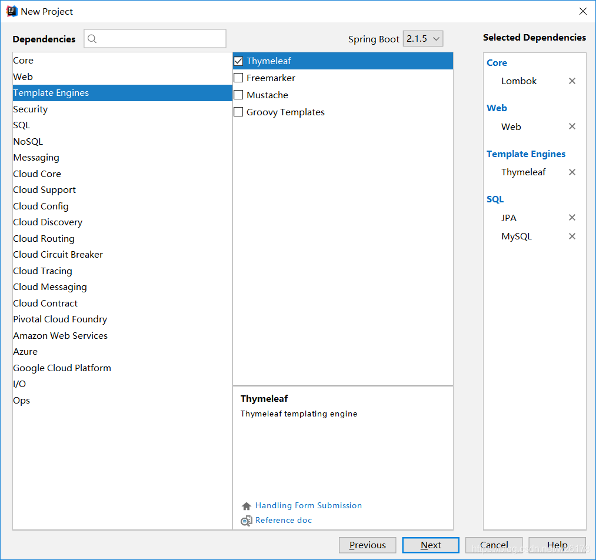Viewport: 596px width, 560px height.
Task: Focus the dependencies search field
Action: pos(155,39)
